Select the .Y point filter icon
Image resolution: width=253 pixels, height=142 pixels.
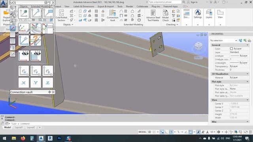(x=36, y=83)
